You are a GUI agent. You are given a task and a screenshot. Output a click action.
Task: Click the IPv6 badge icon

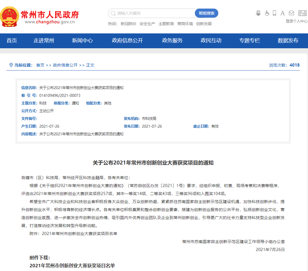coord(302,13)
